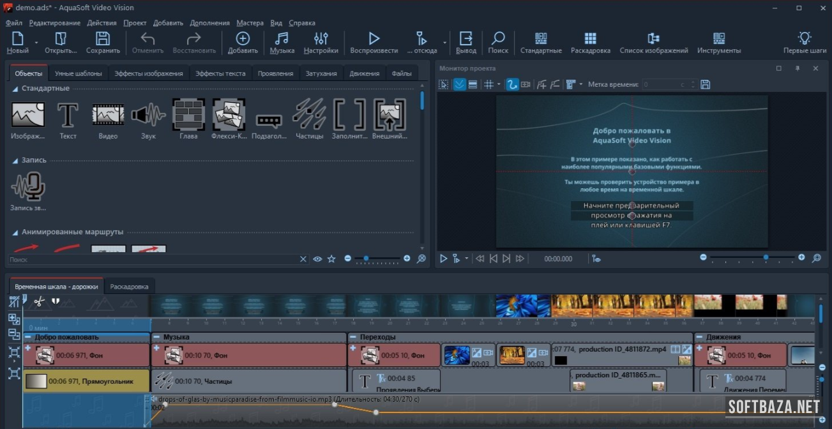Collapse the Стандартные section
The image size is (832, 429).
[x=15, y=89]
